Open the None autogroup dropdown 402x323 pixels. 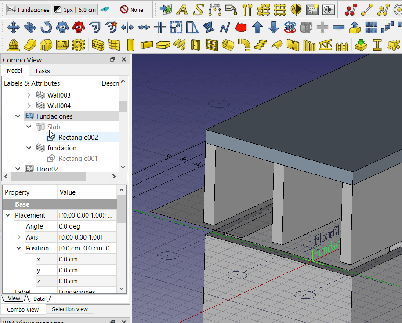coord(132,9)
